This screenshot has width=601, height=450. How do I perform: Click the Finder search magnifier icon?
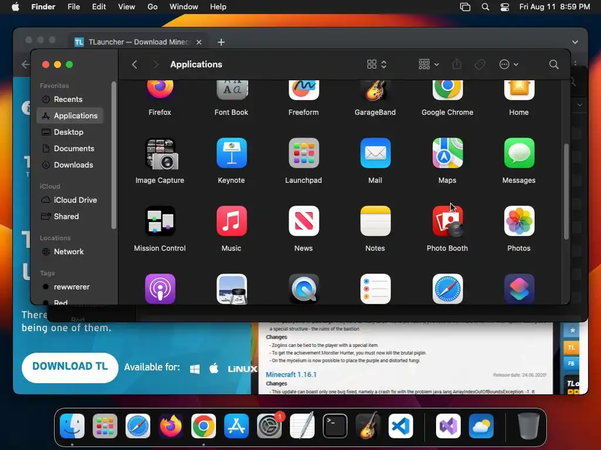553,64
